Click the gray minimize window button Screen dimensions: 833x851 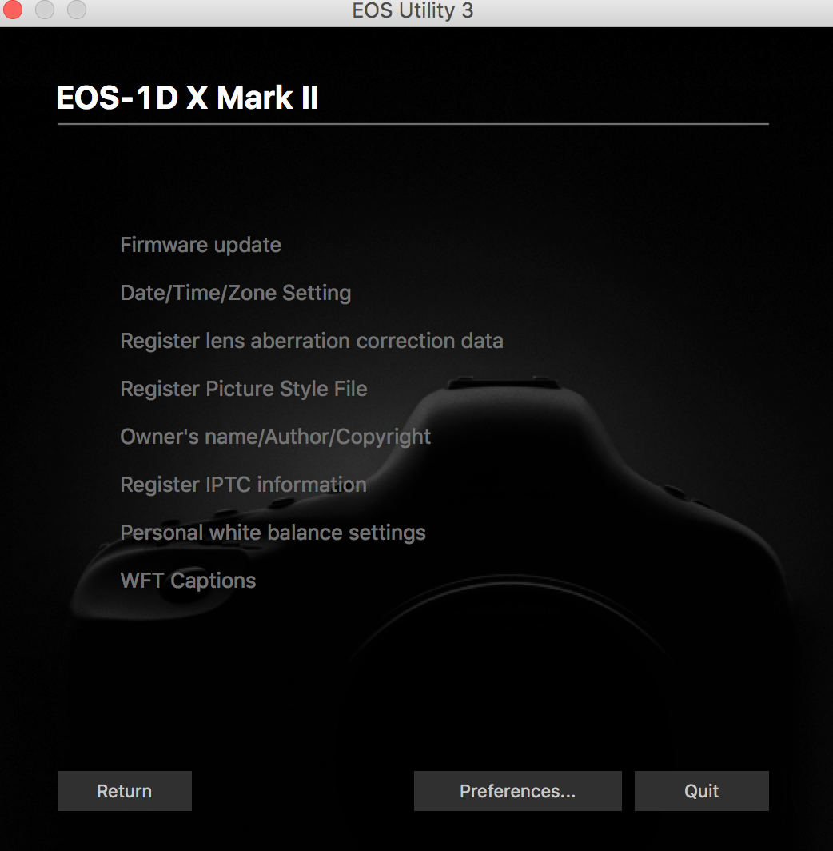tap(45, 10)
